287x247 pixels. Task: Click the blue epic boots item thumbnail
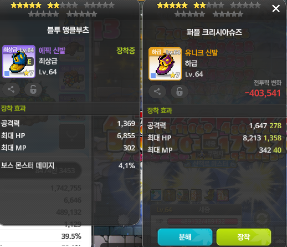pos(19,62)
